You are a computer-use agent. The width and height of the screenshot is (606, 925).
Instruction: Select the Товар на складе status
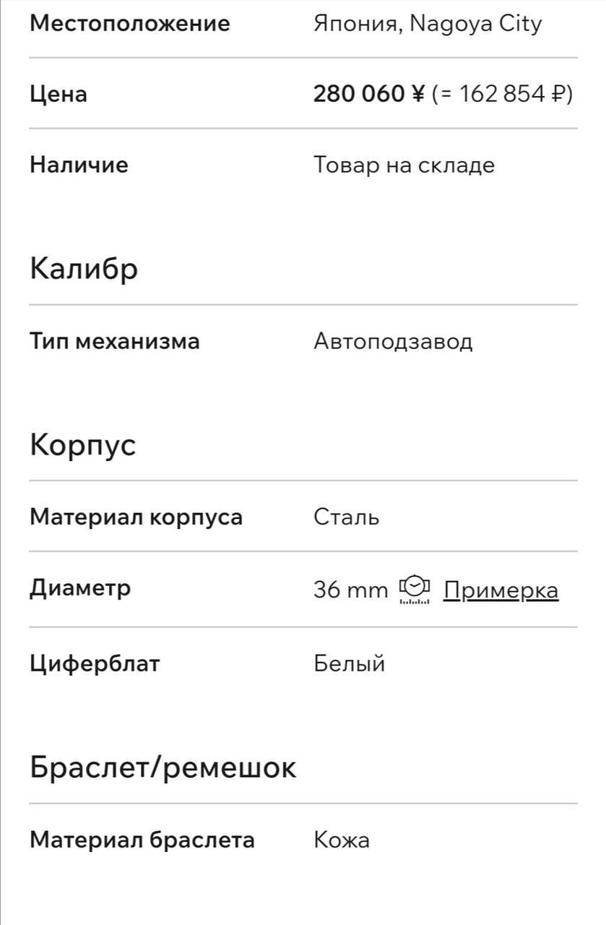pyautogui.click(x=404, y=165)
